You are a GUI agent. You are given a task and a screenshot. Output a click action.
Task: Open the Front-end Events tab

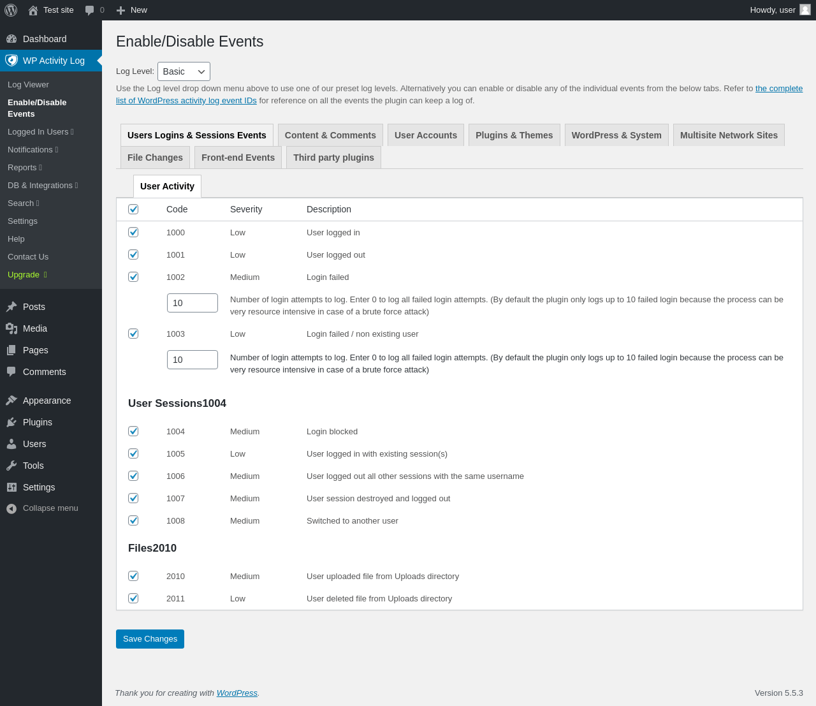tap(238, 158)
